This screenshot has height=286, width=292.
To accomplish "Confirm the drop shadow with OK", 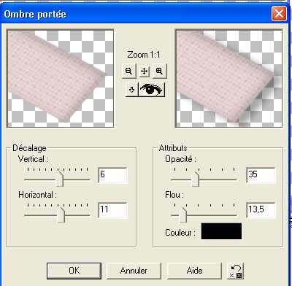I will [74, 271].
